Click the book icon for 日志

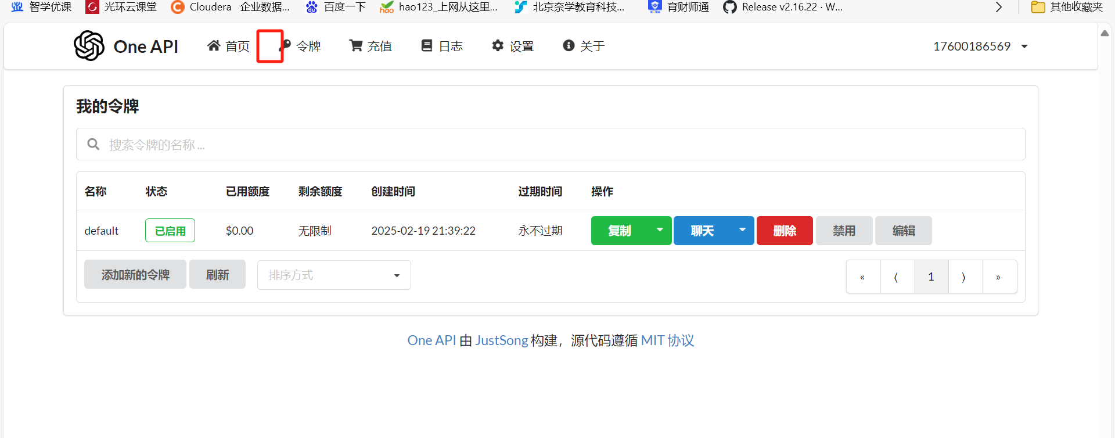click(427, 45)
